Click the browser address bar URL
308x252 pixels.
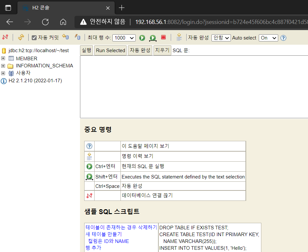click(222, 22)
